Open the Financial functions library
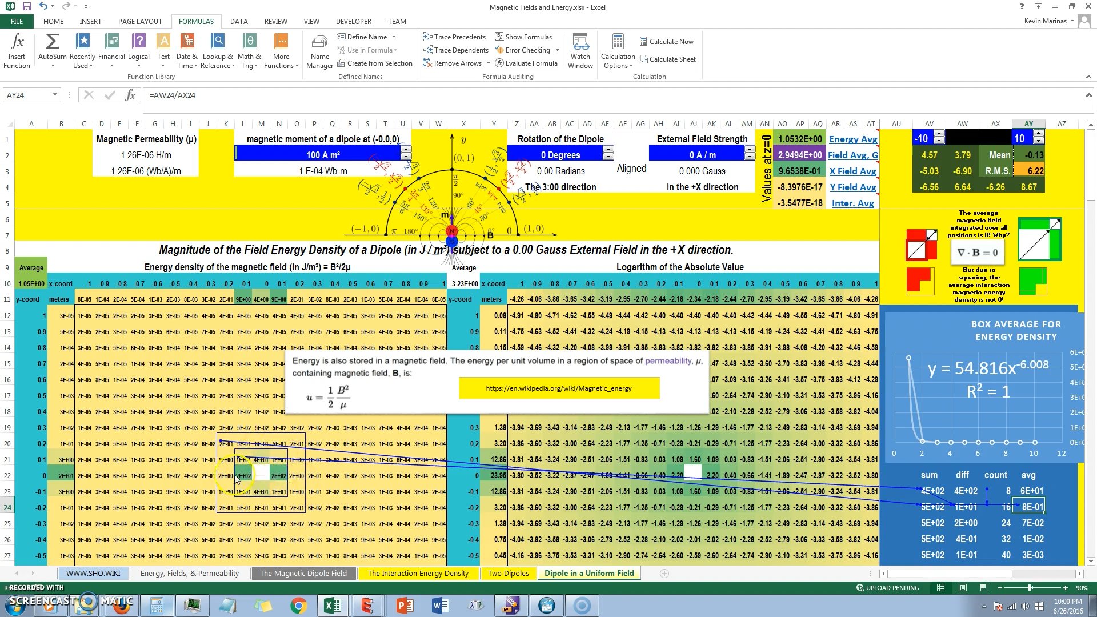 coord(111,51)
